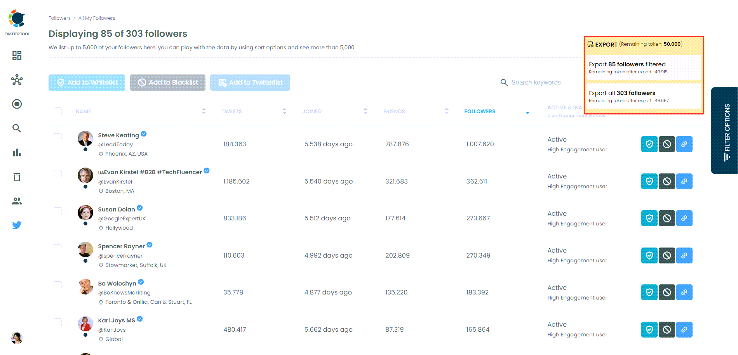
Task: Open the Filter Options side panel
Action: (725, 131)
